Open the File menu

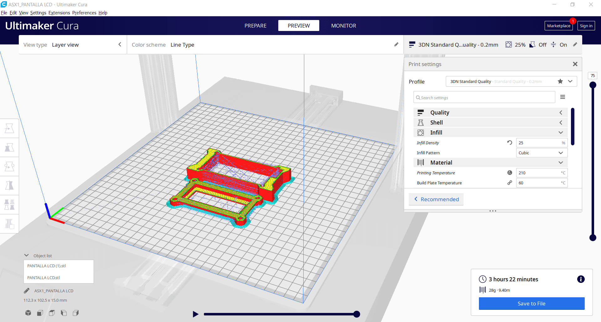point(4,13)
